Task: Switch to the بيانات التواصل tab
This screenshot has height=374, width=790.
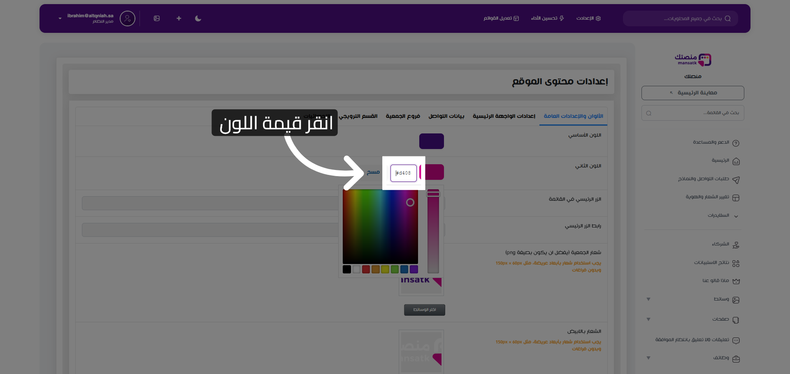Action: [x=446, y=116]
